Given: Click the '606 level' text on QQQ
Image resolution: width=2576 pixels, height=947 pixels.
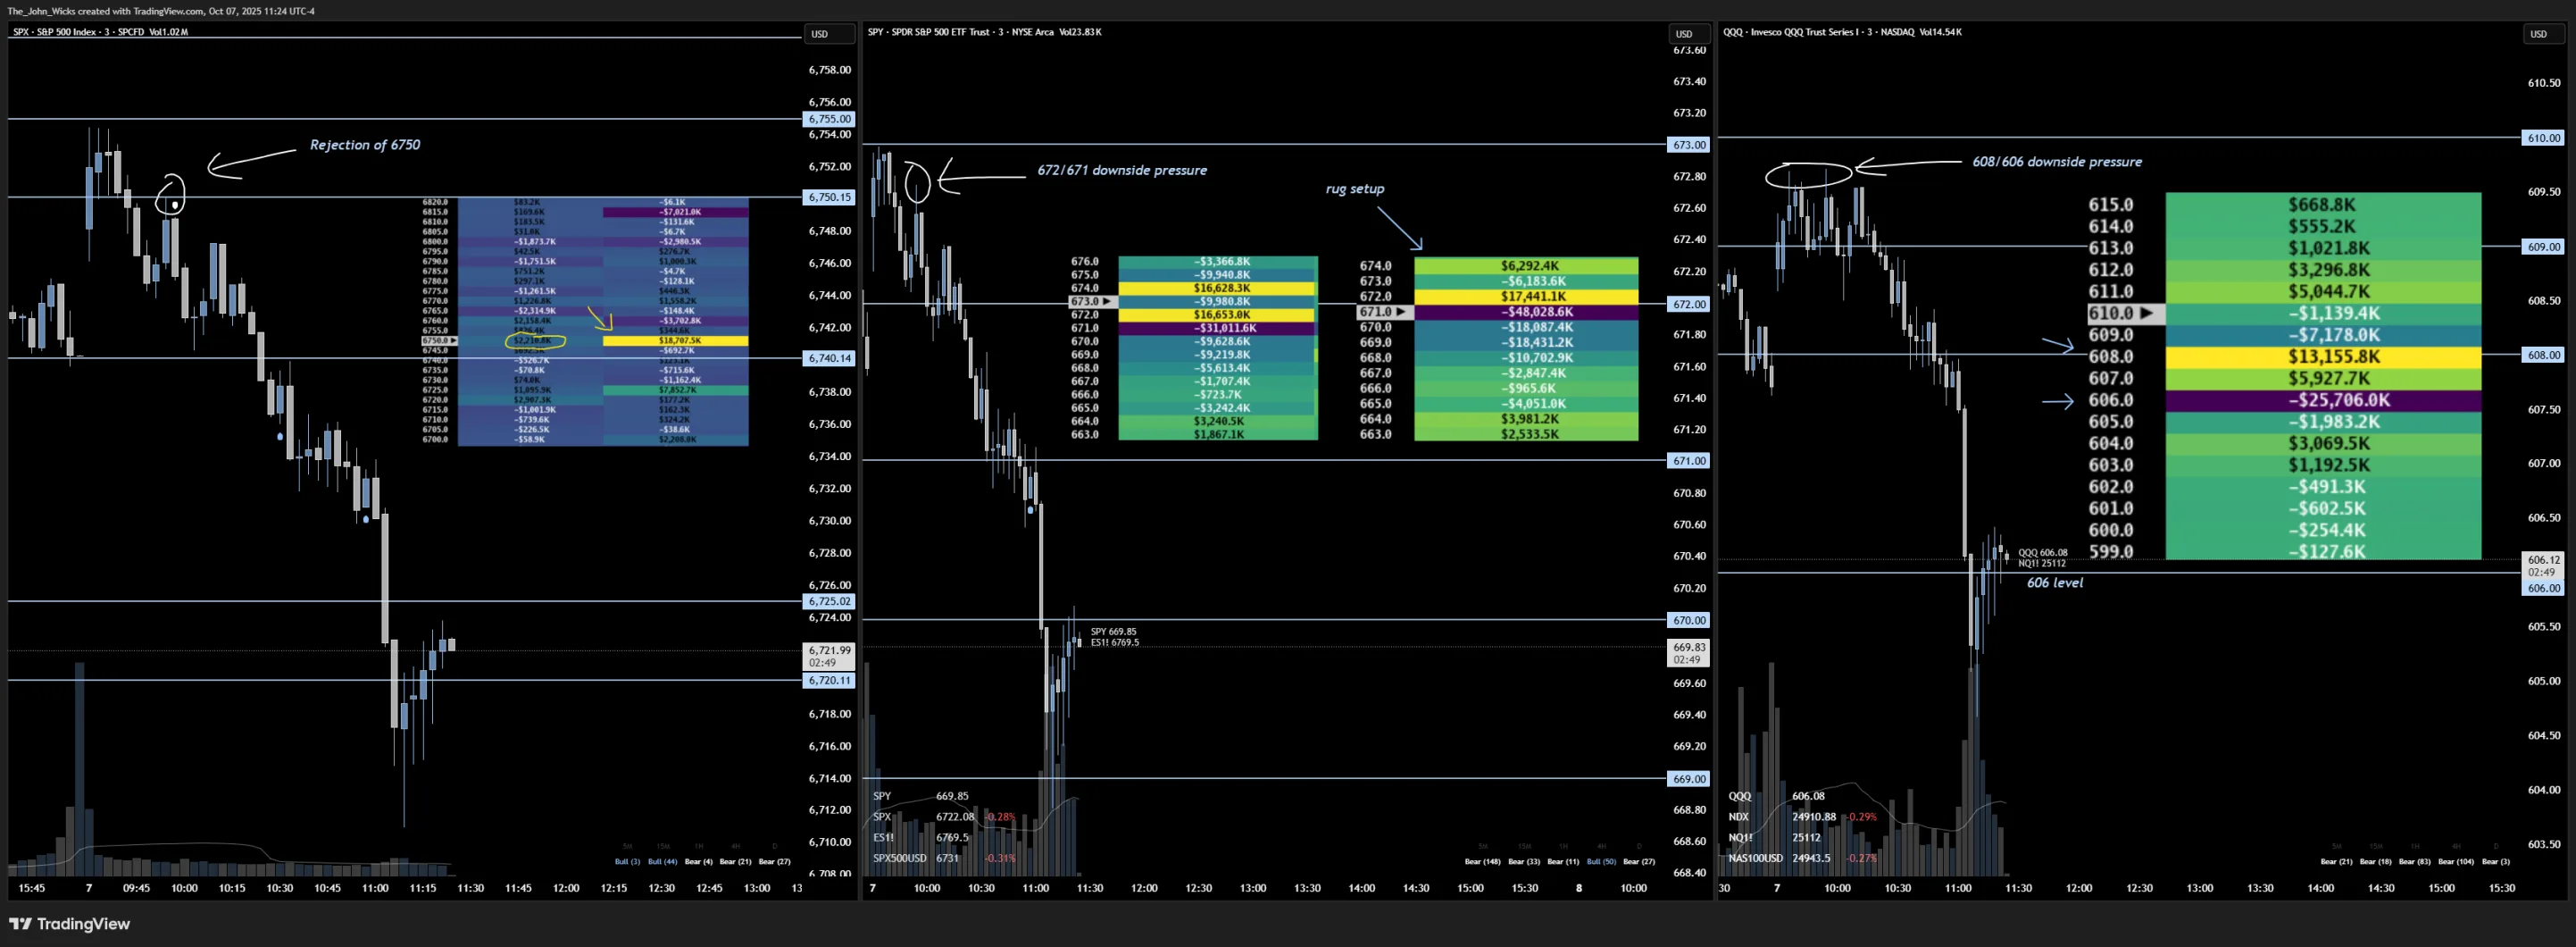Looking at the screenshot, I should [2055, 582].
